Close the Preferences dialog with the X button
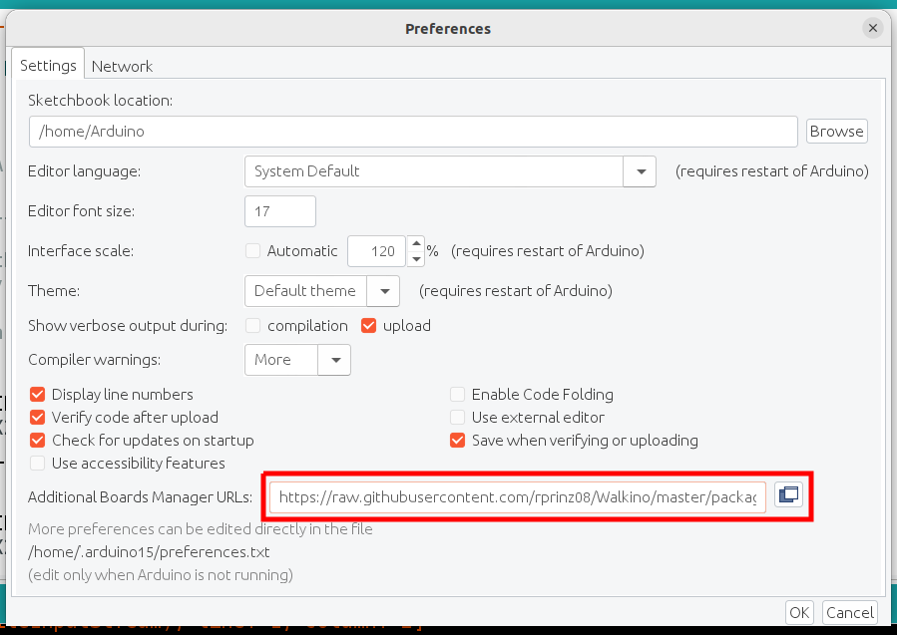This screenshot has width=897, height=635. click(872, 28)
